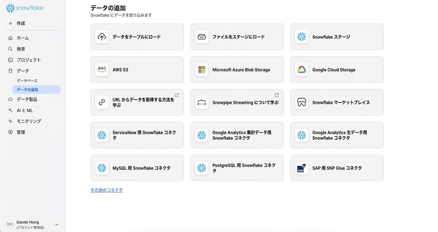The height and width of the screenshot is (232, 438).
Task: Click the SNP logo on SAP connector card
Action: pos(302,168)
